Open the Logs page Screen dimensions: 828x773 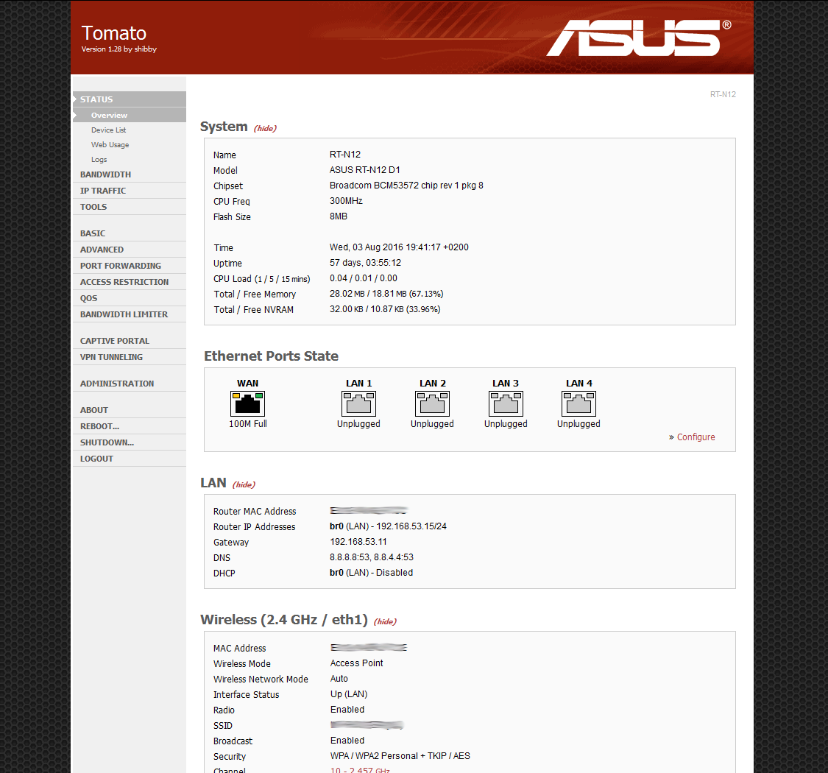pos(99,160)
